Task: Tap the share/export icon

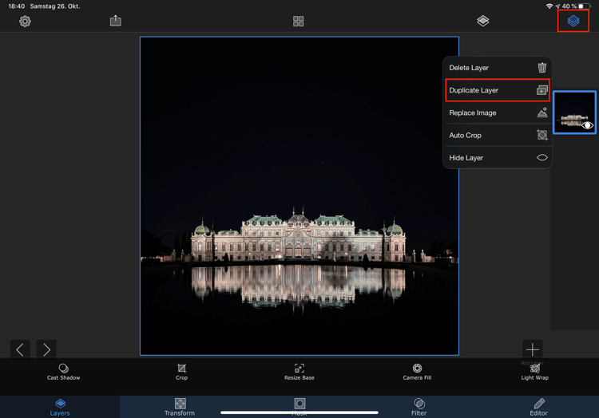Action: click(115, 21)
